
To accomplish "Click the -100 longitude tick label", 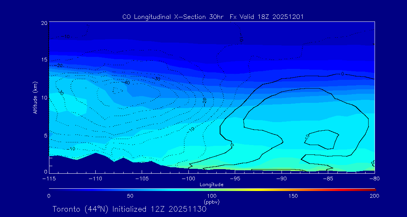I will click(188, 179).
